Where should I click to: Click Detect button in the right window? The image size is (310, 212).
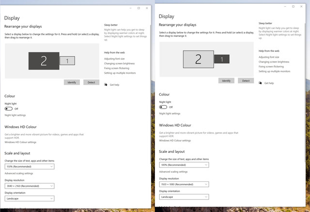[246, 81]
